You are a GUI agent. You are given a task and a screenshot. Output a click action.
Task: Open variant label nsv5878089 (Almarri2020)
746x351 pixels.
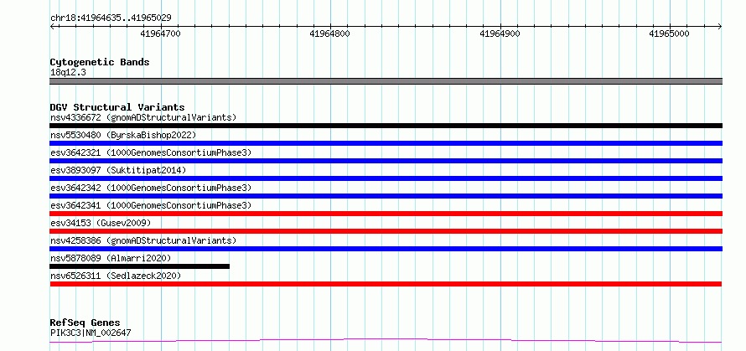111,258
